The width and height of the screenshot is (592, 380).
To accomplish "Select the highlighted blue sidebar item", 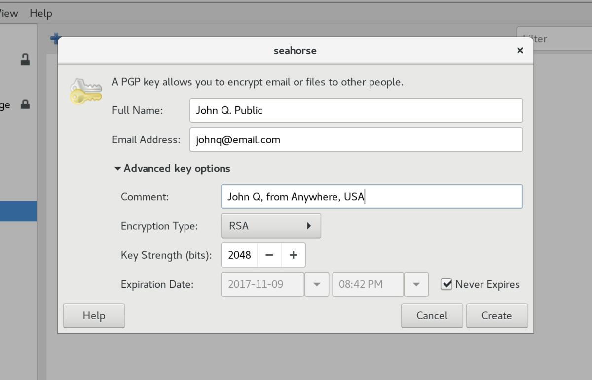I will tap(18, 211).
